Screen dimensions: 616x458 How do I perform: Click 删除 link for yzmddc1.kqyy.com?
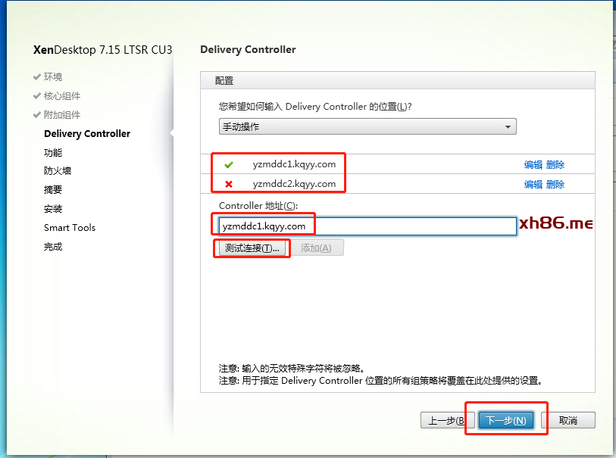tap(555, 164)
